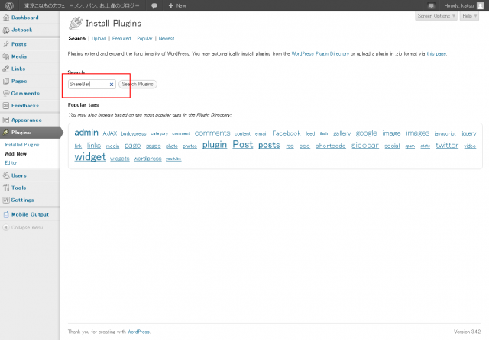Browse the 'sidebar' tag
The width and height of the screenshot is (489, 340).
click(x=365, y=146)
